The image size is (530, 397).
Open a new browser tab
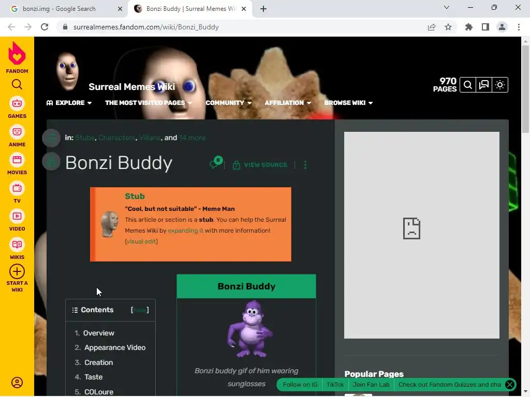pyautogui.click(x=263, y=9)
